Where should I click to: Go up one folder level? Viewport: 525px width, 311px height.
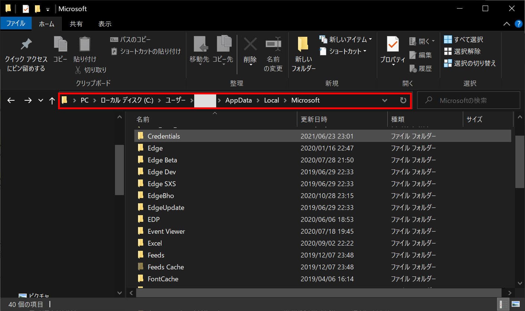[52, 100]
